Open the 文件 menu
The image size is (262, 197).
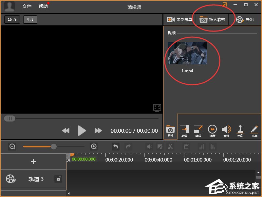tap(27, 6)
